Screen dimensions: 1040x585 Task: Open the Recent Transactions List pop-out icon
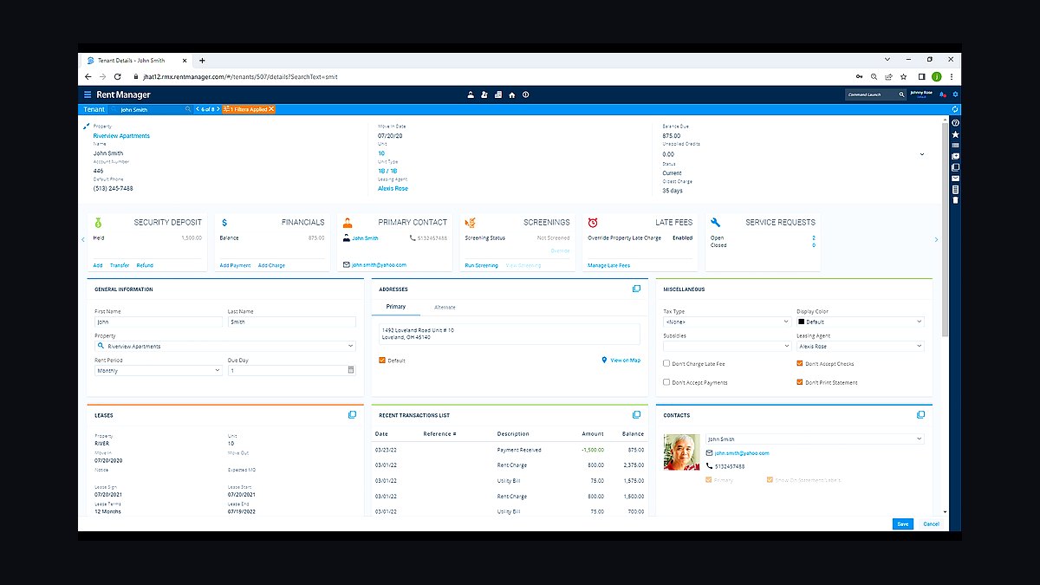[x=636, y=415]
